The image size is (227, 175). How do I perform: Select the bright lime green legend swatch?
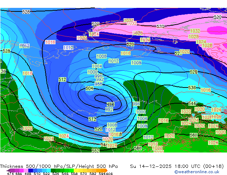(x=71, y=170)
